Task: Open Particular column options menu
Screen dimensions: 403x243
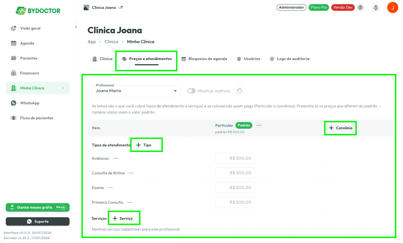Action: (259, 125)
